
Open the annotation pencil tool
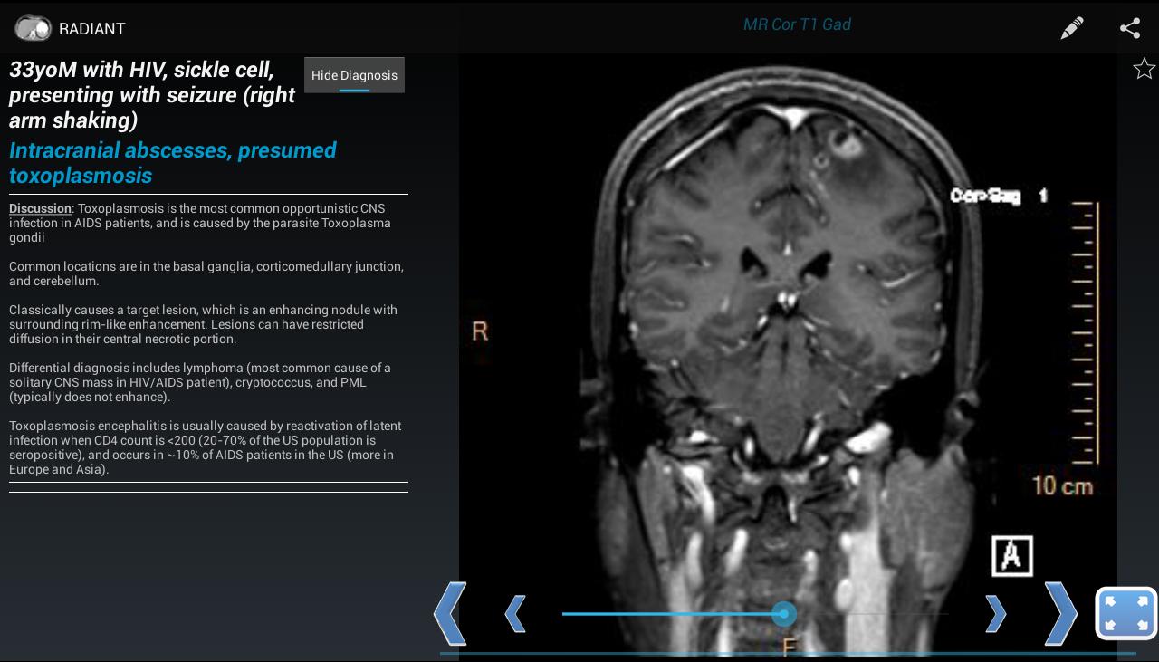coord(1072,28)
